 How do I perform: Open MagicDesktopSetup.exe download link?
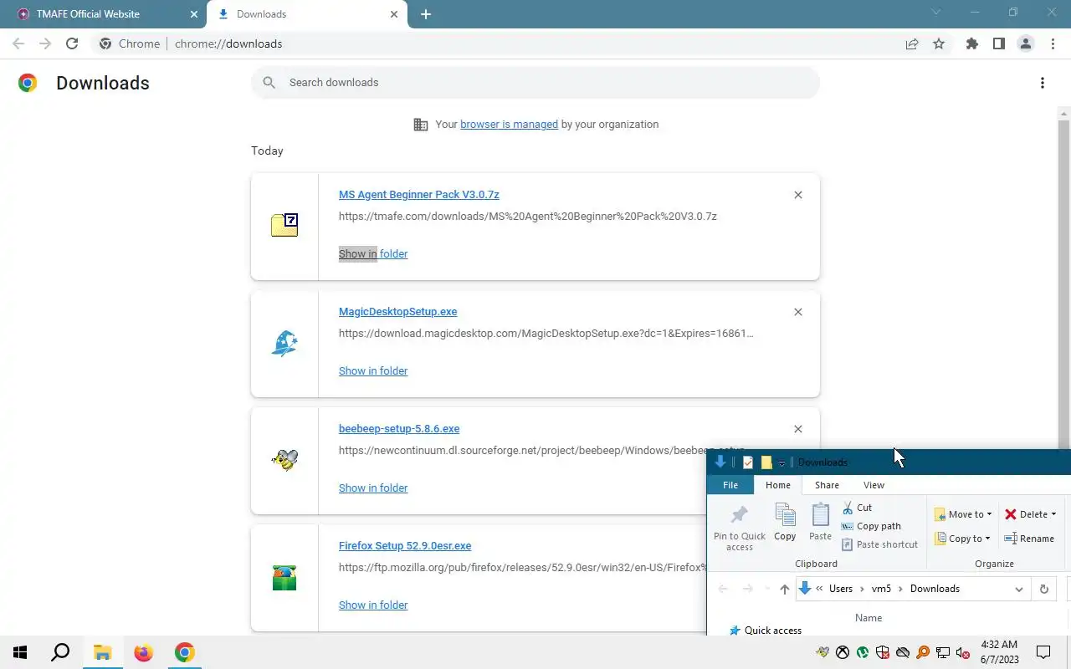pos(397,312)
